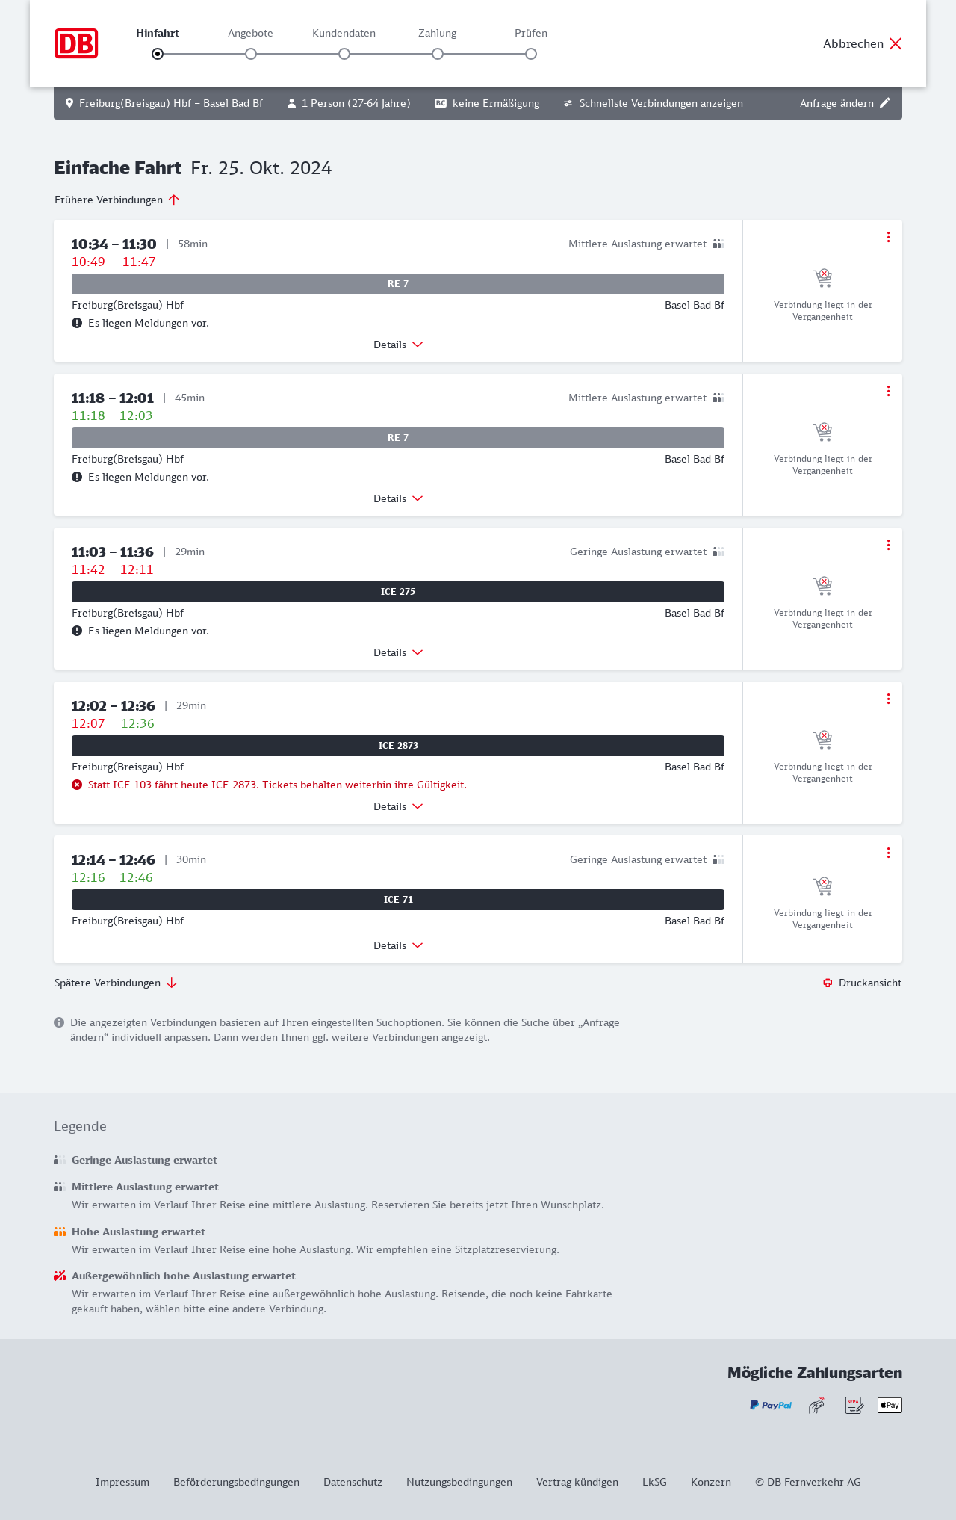Go to the Prüfen step label
Viewport: 956px width, 1520px height.
point(531,33)
